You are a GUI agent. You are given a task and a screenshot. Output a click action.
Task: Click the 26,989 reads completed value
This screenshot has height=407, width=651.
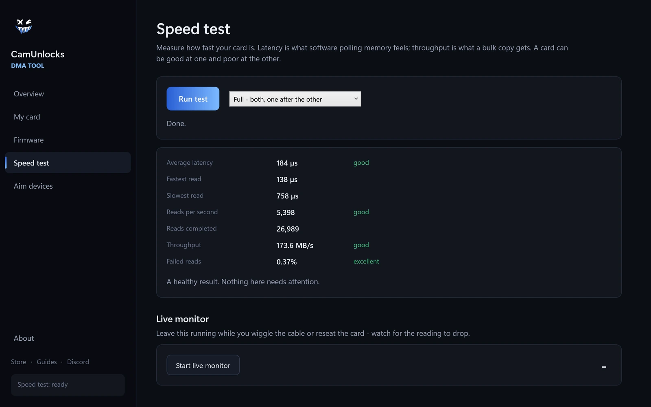(x=288, y=229)
